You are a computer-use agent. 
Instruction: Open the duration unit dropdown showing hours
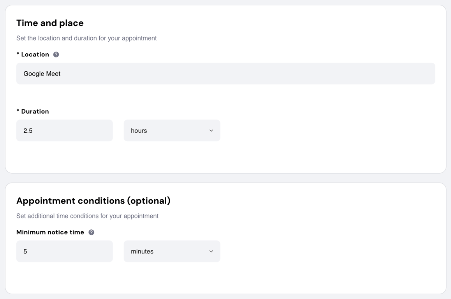172,130
